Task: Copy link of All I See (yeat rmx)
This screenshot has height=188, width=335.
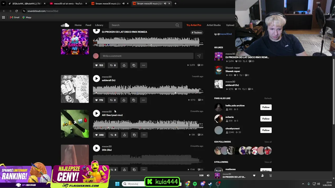Action: coord(134,135)
